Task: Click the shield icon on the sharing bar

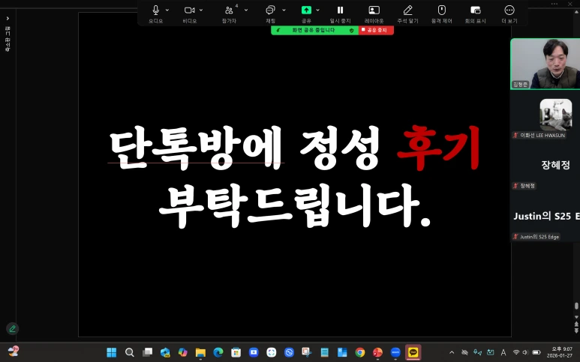Action: point(351,30)
